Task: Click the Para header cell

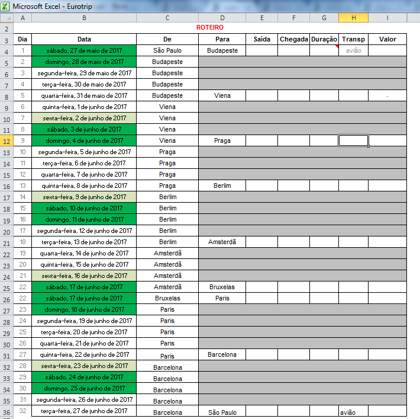Action: point(222,39)
